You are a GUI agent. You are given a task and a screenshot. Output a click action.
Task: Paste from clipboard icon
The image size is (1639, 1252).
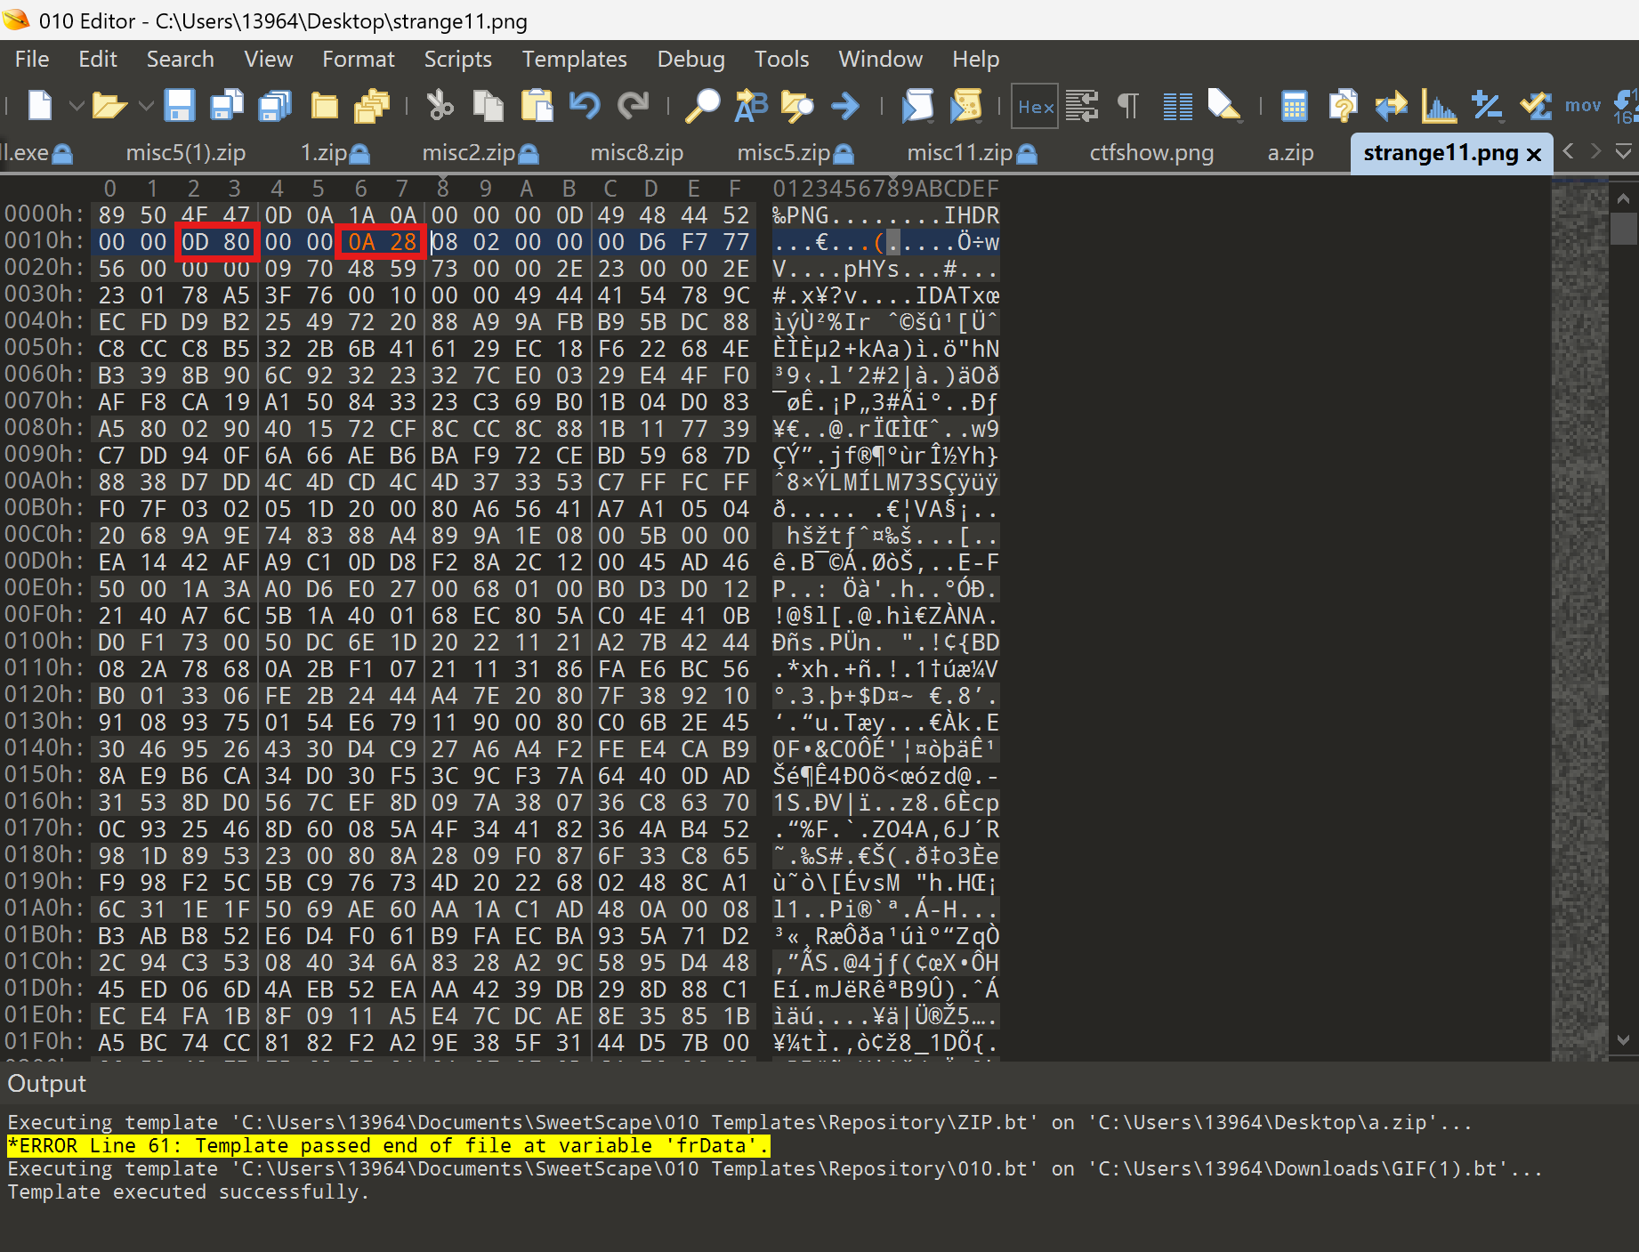click(537, 106)
